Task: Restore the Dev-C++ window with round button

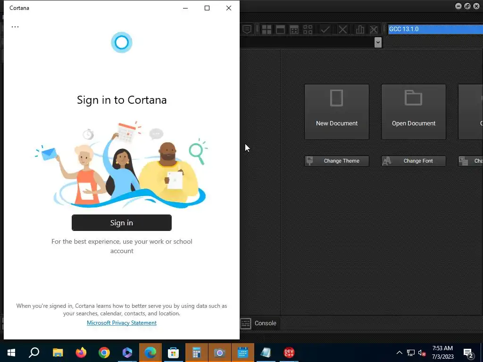Action: [467, 6]
